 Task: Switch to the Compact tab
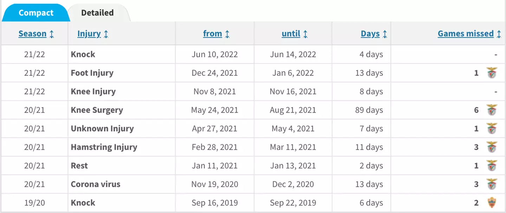tap(36, 13)
